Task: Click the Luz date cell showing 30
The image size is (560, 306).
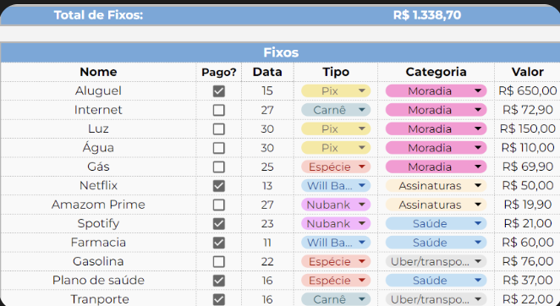Action: pos(267,128)
